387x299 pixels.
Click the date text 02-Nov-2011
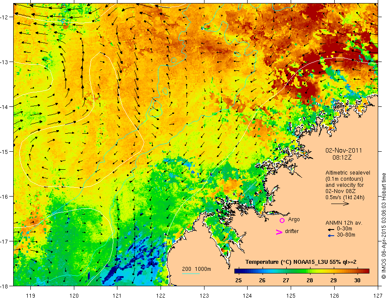[x=343, y=150]
